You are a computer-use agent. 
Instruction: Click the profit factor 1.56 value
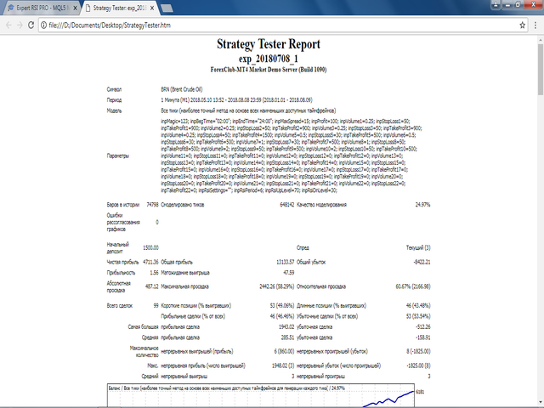click(x=154, y=273)
